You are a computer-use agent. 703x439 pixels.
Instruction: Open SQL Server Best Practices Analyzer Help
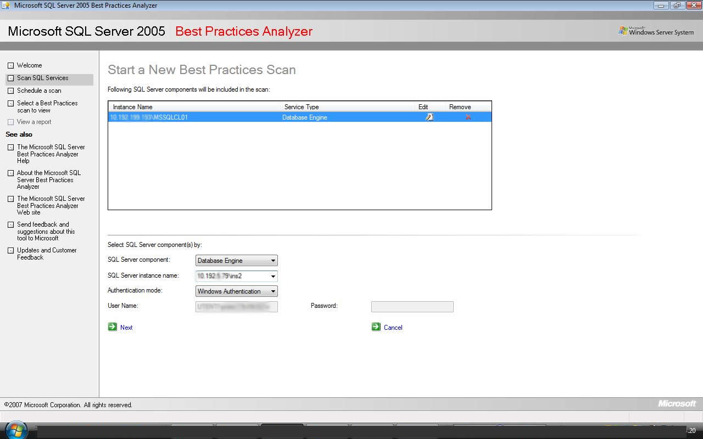click(51, 154)
